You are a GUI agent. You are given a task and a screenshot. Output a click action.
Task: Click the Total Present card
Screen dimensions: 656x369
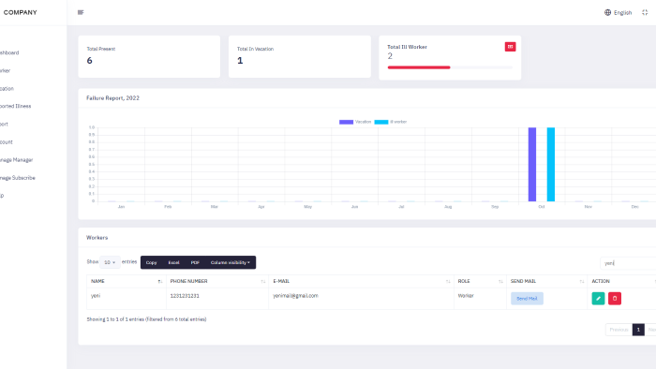coord(149,56)
